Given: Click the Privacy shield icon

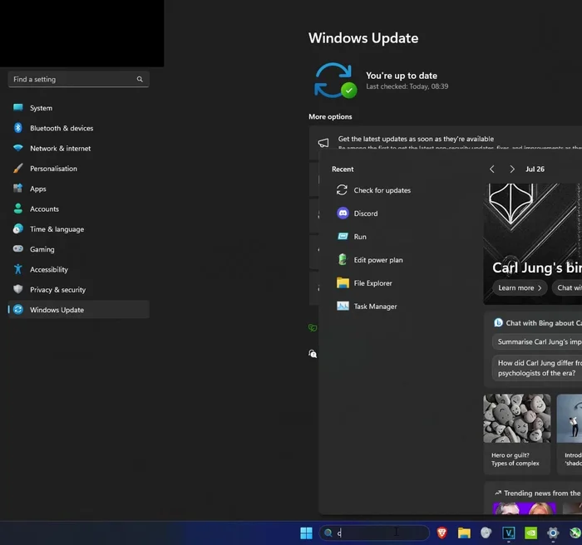Looking at the screenshot, I should pos(17,289).
